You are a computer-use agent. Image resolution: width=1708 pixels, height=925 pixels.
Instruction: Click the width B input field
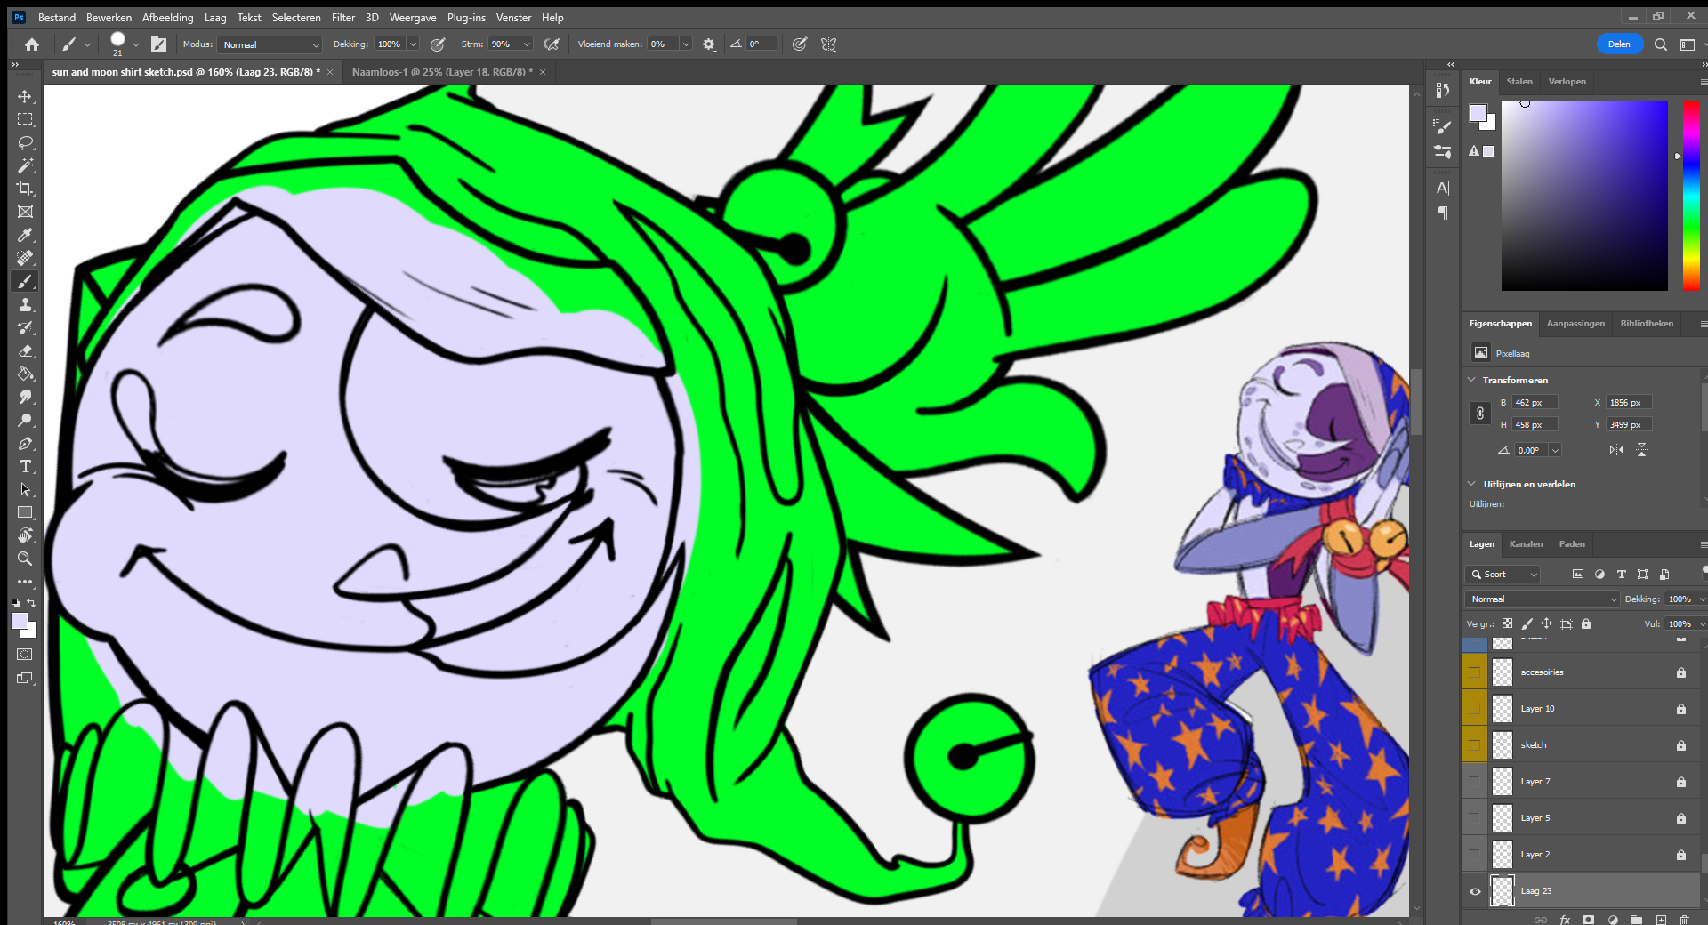[x=1535, y=403]
